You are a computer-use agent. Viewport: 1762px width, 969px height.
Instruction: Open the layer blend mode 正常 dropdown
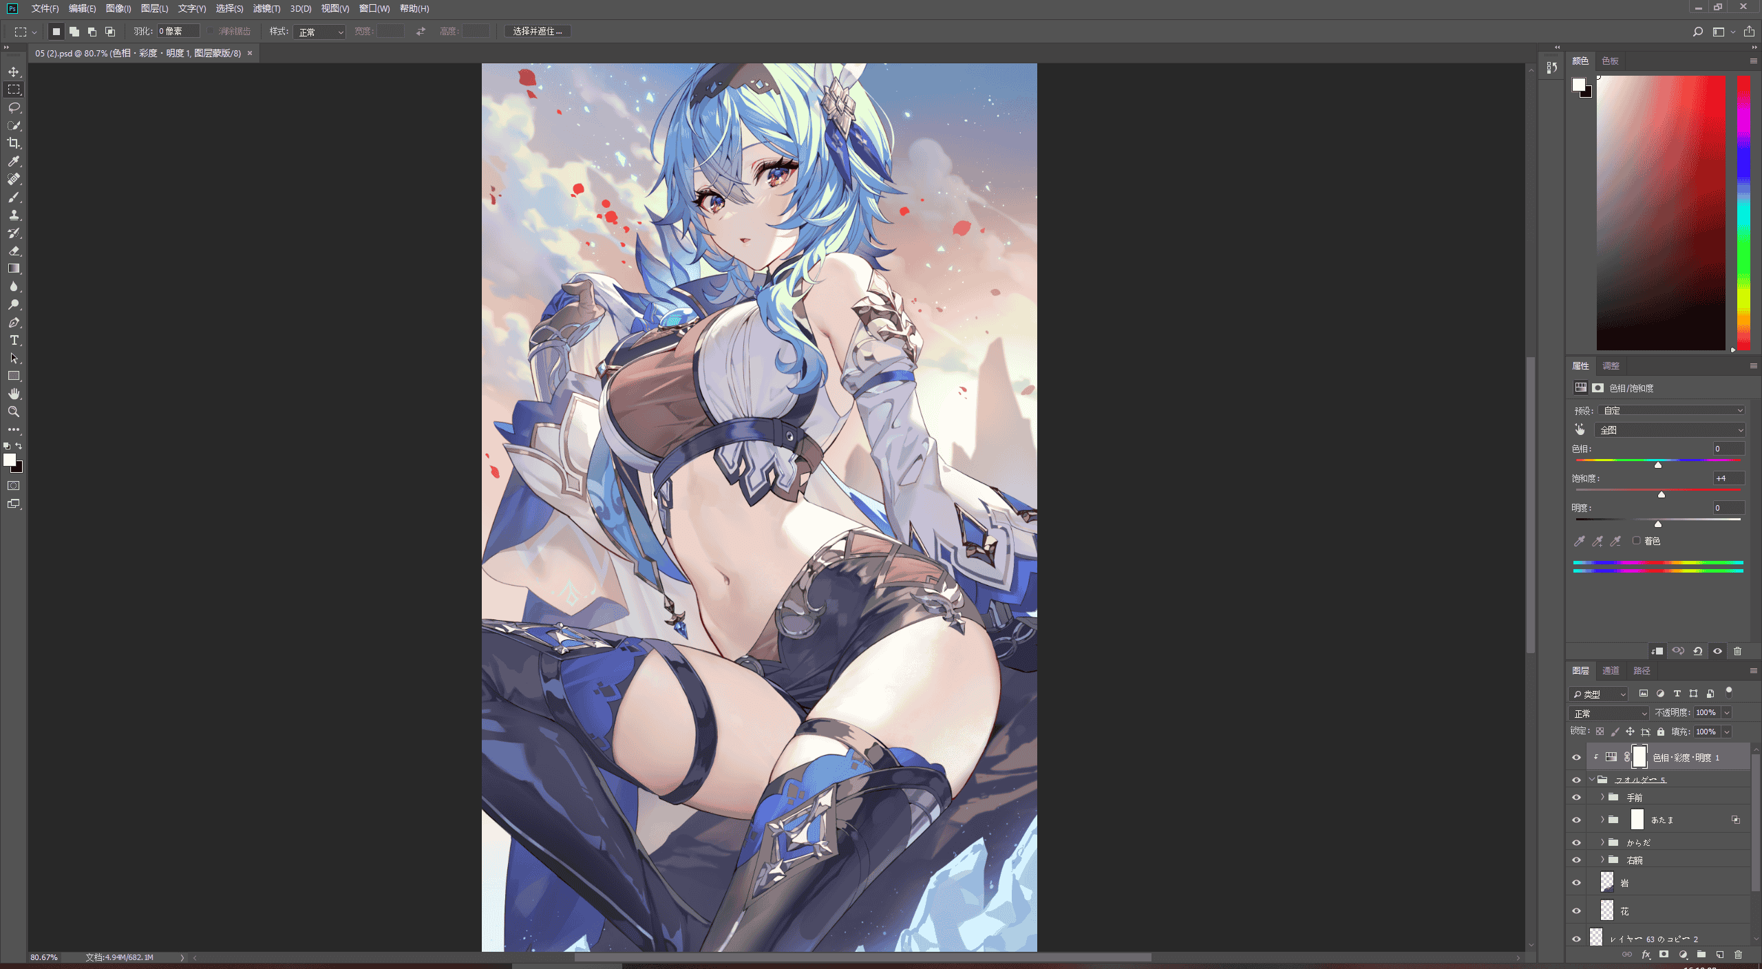1609,714
